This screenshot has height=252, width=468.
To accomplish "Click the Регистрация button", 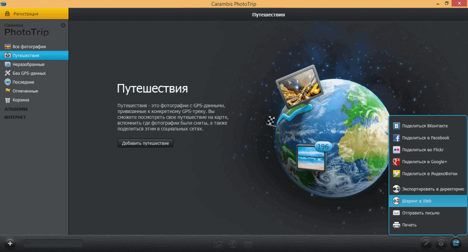I will (34, 14).
